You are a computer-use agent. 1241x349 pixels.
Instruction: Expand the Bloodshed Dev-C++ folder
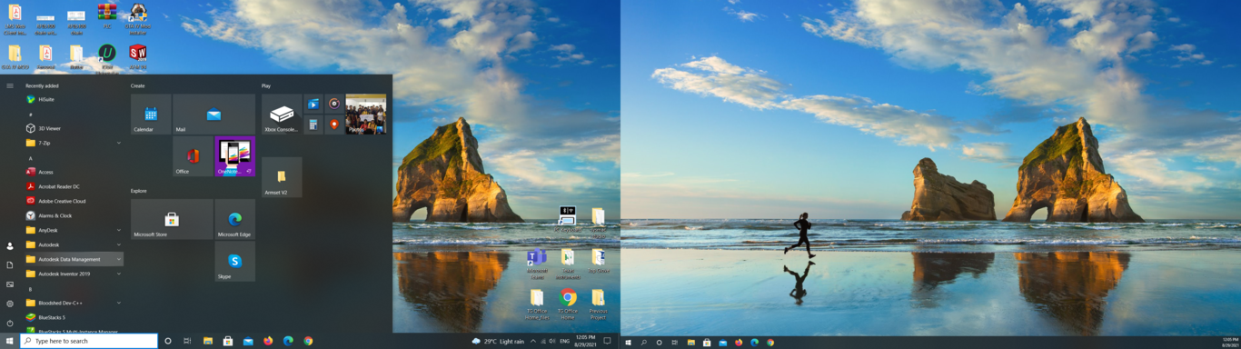tap(73, 303)
